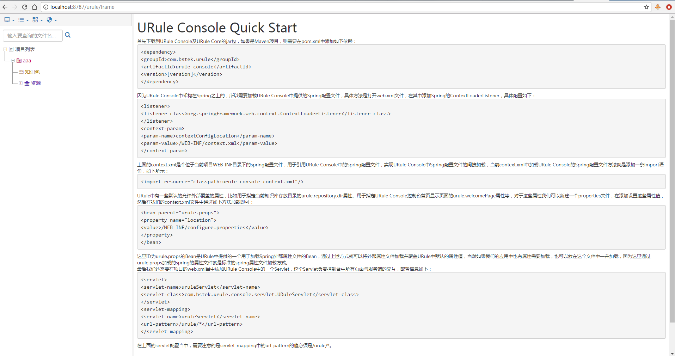View site info icon in address bar
Image resolution: width=675 pixels, height=356 pixels.
pos(46,7)
